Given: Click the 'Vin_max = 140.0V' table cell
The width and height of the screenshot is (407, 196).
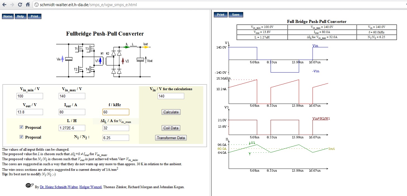Looking at the screenshot, I should point(322,27).
